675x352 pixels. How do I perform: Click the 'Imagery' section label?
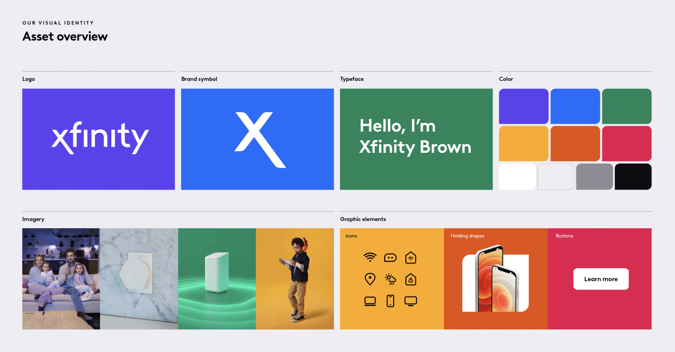(33, 219)
